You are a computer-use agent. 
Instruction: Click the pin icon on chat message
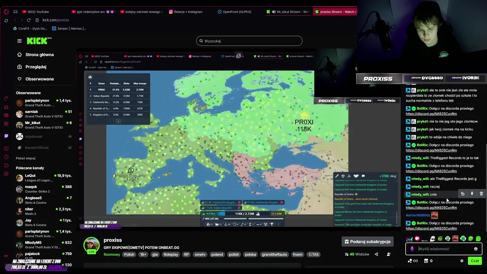pos(472,194)
